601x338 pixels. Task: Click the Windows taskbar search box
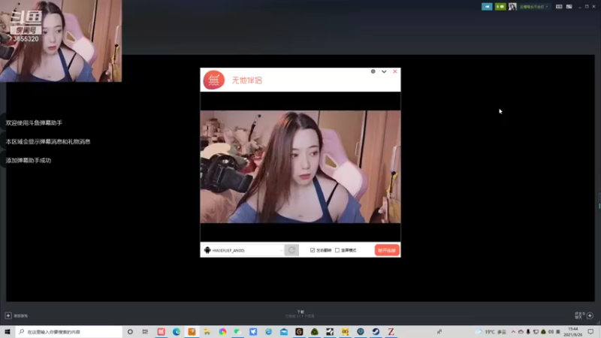point(69,331)
